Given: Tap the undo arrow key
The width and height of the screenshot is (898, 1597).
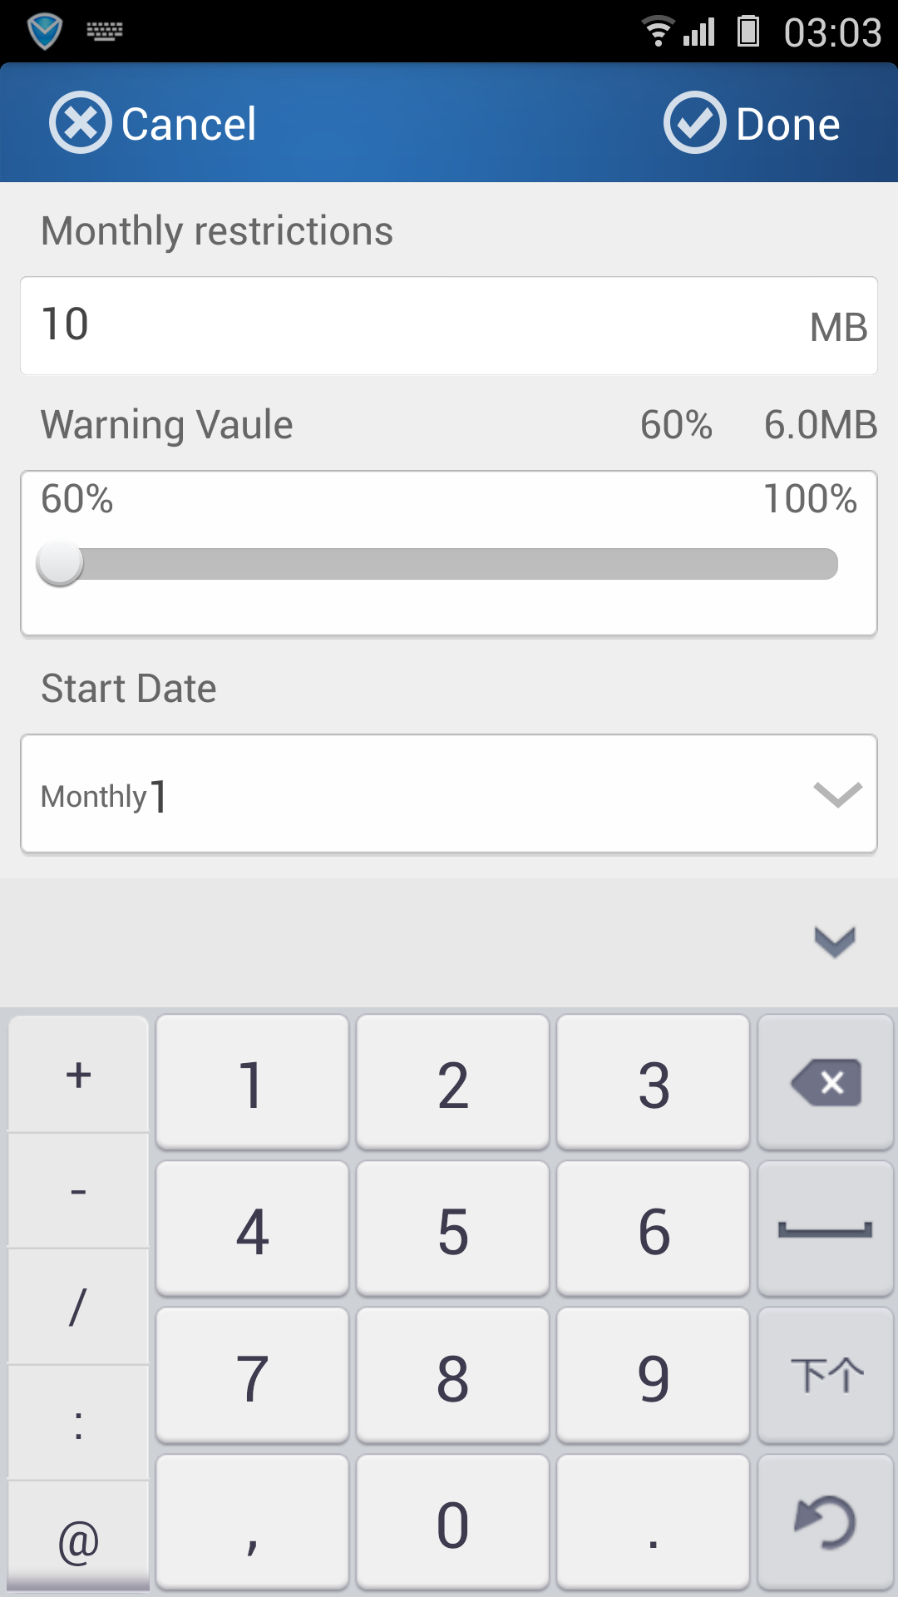Looking at the screenshot, I should coord(825,1522).
